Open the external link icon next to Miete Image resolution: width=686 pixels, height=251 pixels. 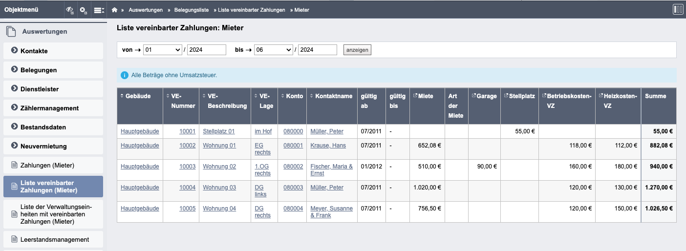coord(415,96)
